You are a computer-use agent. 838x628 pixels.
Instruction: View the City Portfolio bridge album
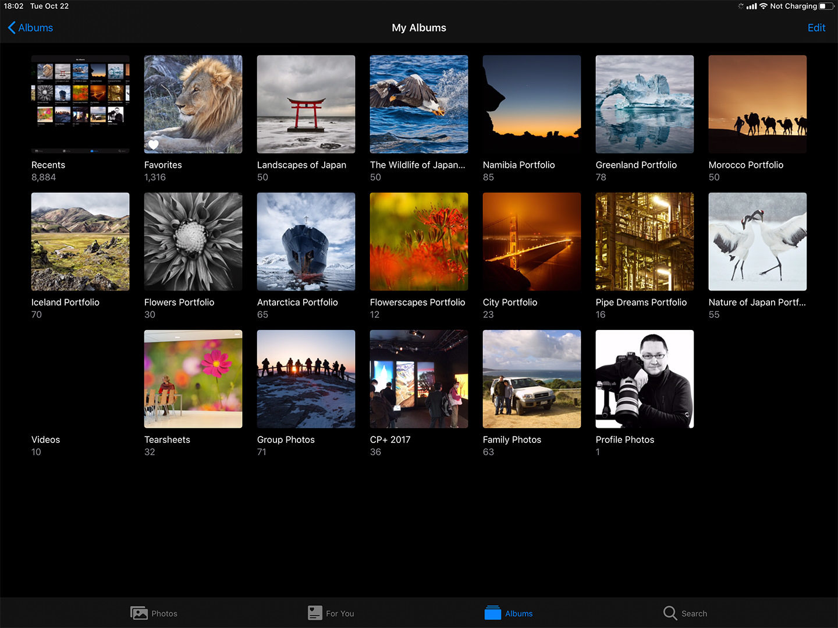pyautogui.click(x=532, y=242)
